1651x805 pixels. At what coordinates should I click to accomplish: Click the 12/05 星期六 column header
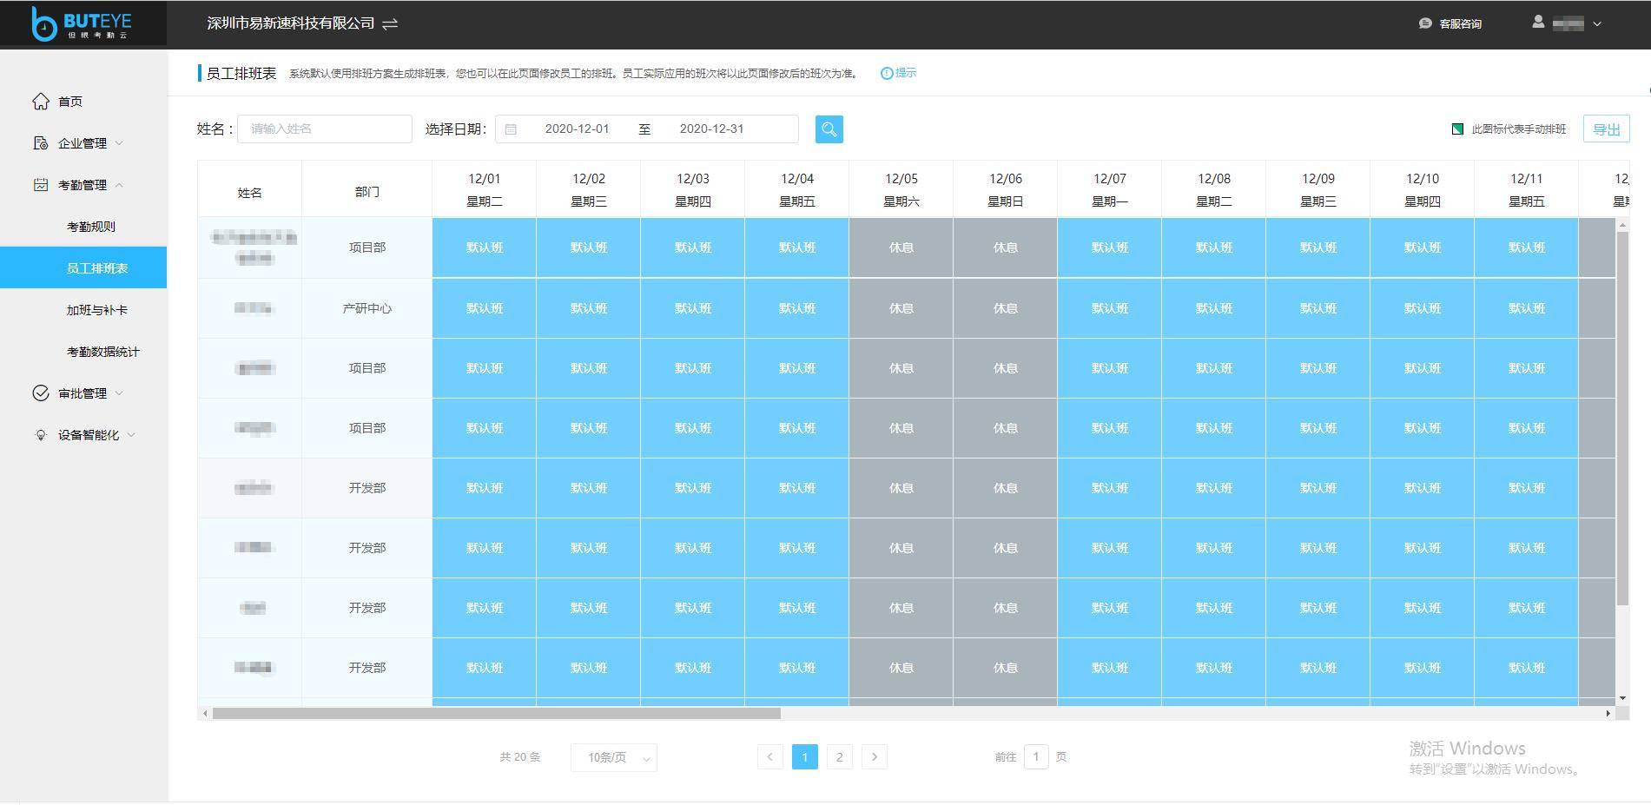click(x=901, y=189)
